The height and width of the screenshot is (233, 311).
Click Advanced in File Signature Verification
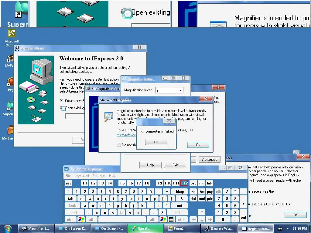[x=210, y=160]
